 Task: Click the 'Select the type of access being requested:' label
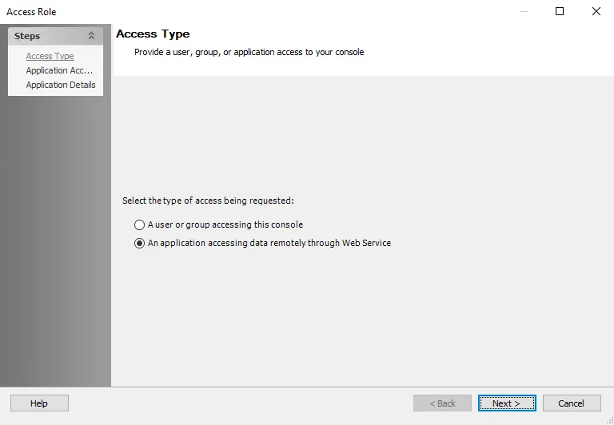(208, 201)
